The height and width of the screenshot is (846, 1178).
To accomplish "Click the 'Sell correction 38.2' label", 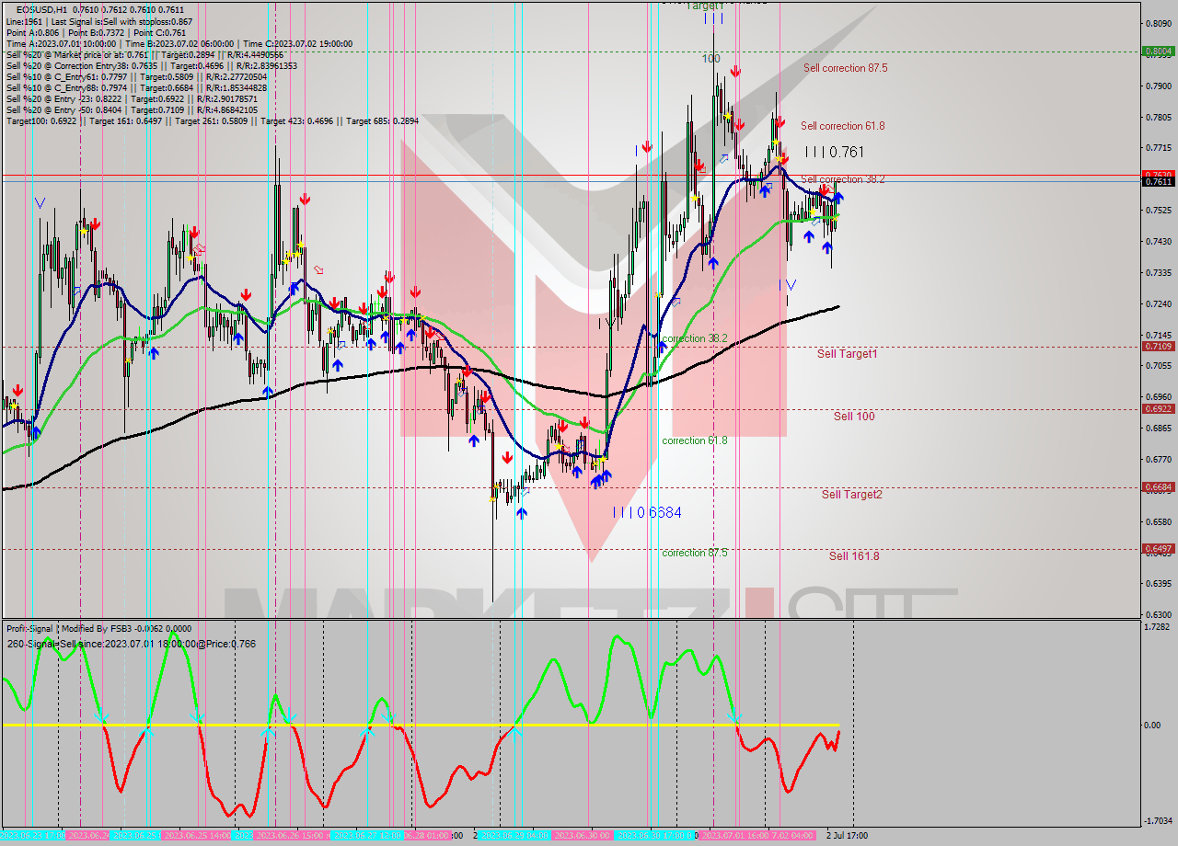I will (x=842, y=179).
